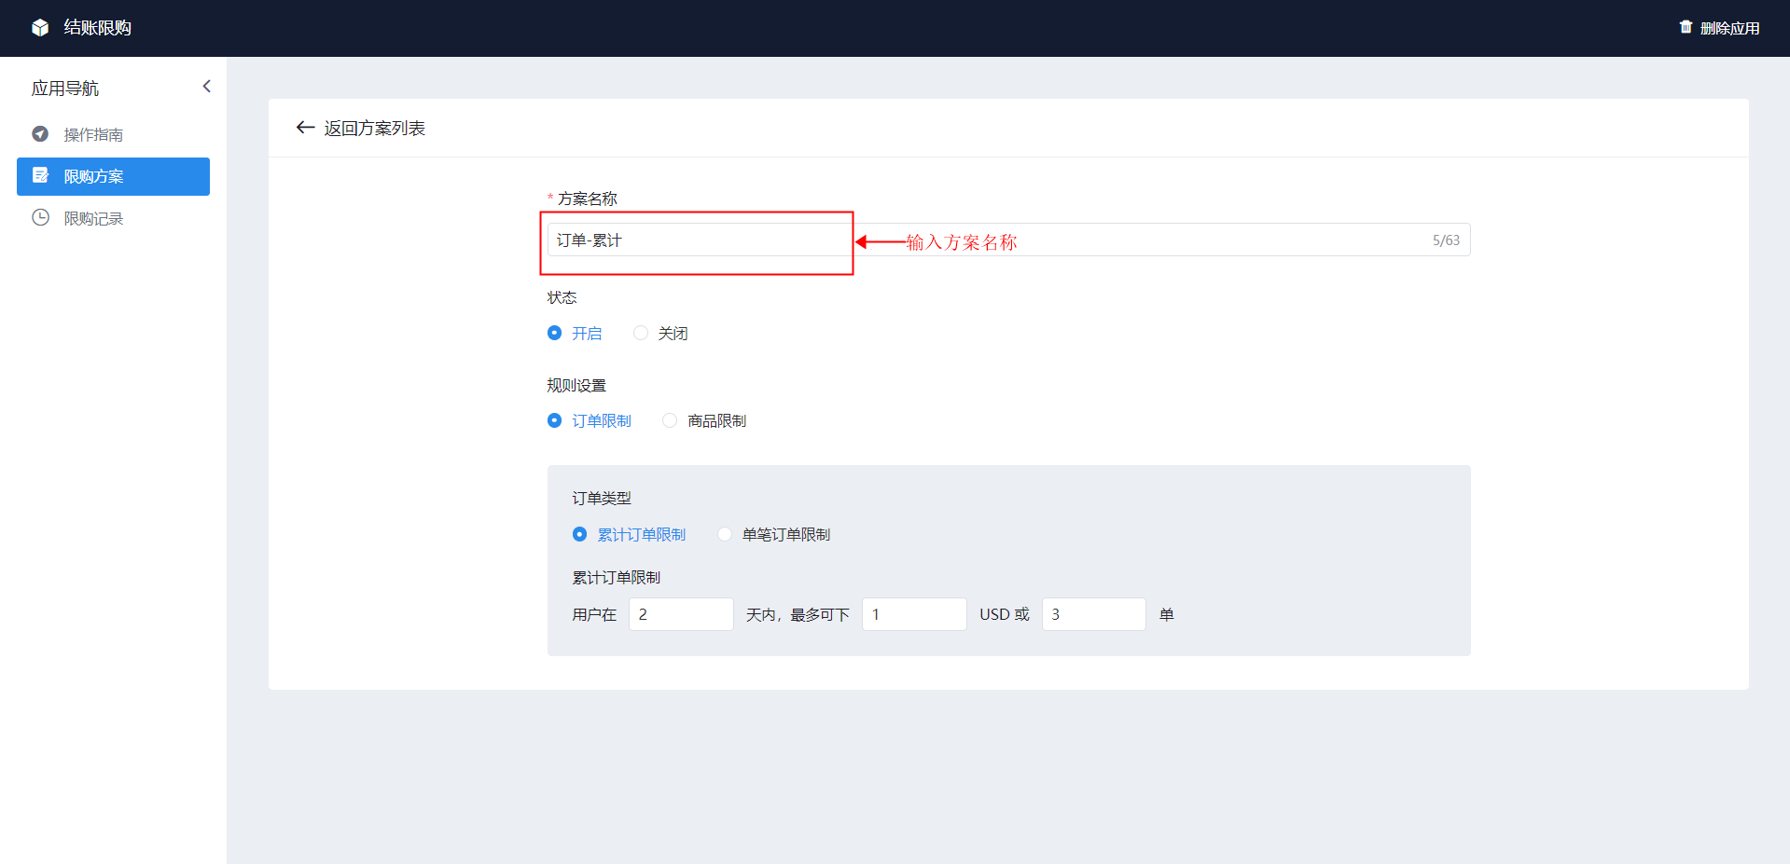Click the 5/63 character counter
The image size is (1790, 864).
[1446, 240]
